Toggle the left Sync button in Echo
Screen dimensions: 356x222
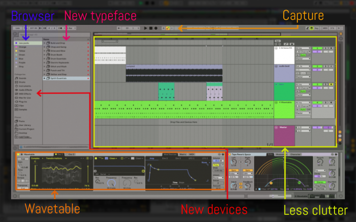click(234, 170)
